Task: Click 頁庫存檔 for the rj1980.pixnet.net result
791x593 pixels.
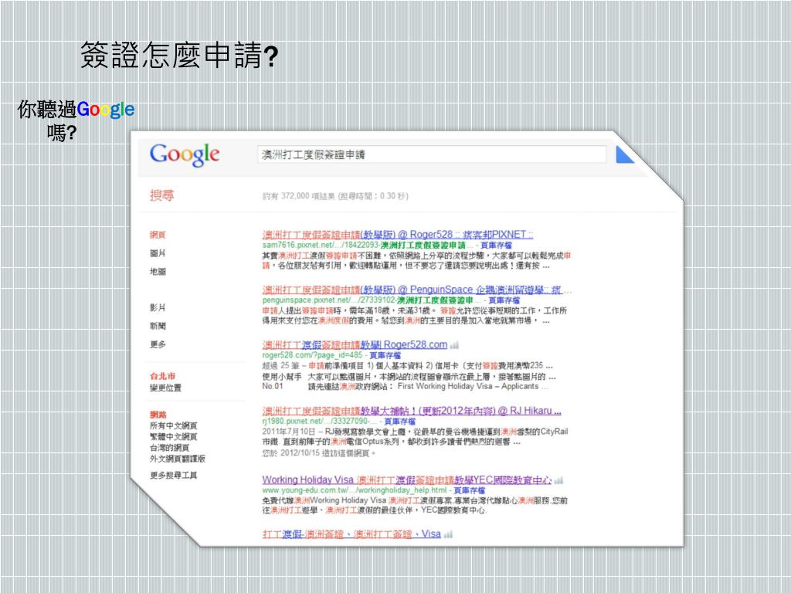Action: pyautogui.click(x=399, y=421)
